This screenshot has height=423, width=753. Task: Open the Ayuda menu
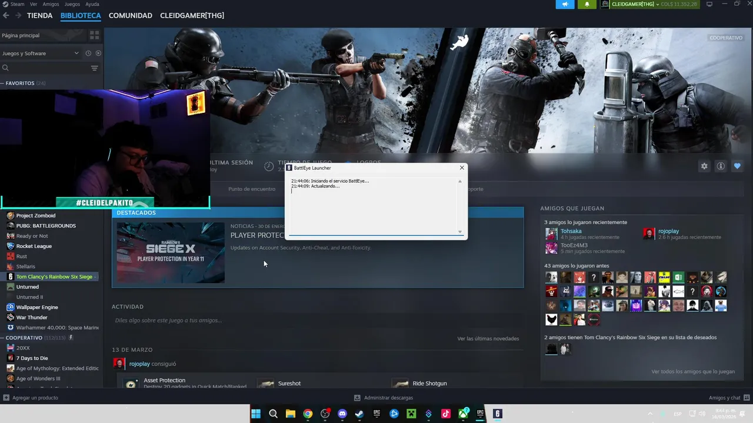pyautogui.click(x=92, y=4)
